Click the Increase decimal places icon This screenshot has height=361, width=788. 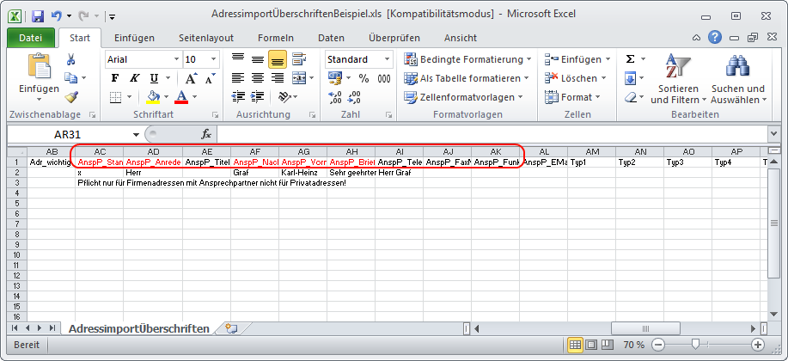(x=334, y=96)
